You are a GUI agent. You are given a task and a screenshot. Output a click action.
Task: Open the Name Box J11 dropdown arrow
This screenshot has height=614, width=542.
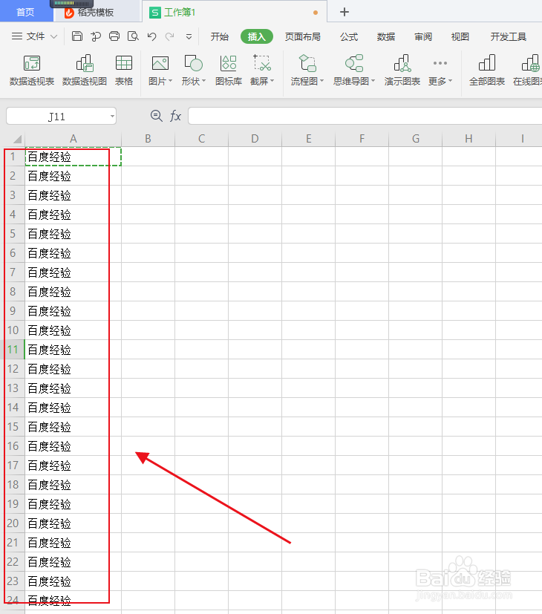coord(112,117)
